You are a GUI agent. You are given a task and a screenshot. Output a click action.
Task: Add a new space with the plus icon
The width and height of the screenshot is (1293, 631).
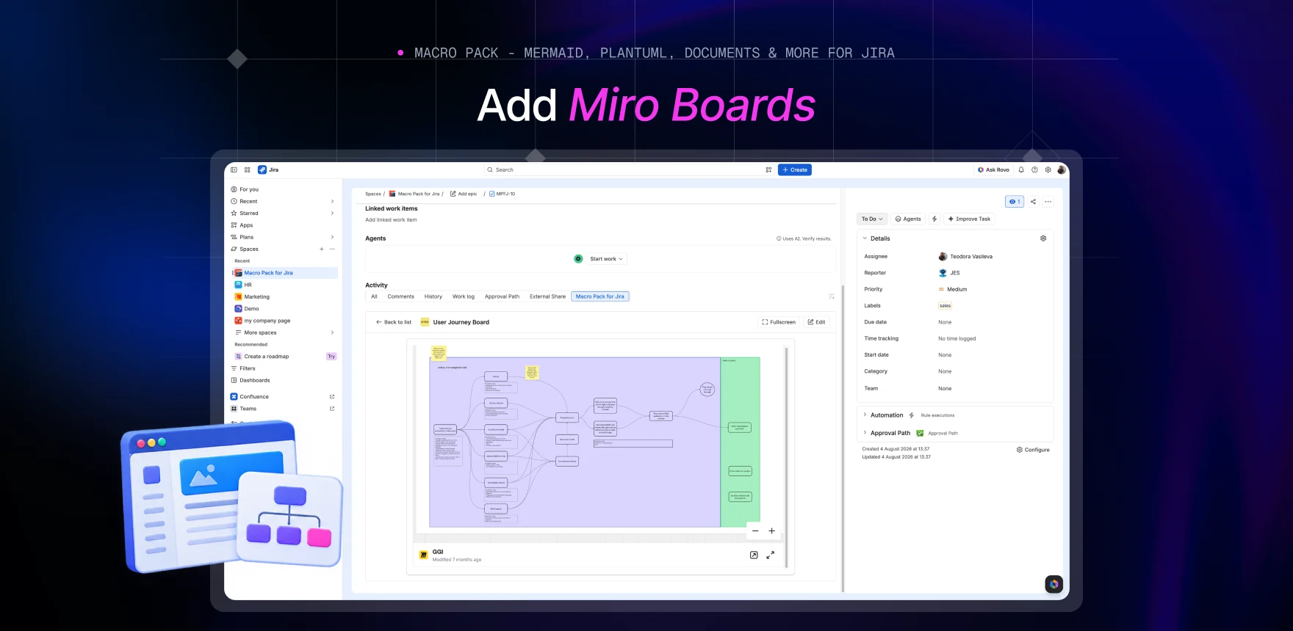tap(322, 249)
